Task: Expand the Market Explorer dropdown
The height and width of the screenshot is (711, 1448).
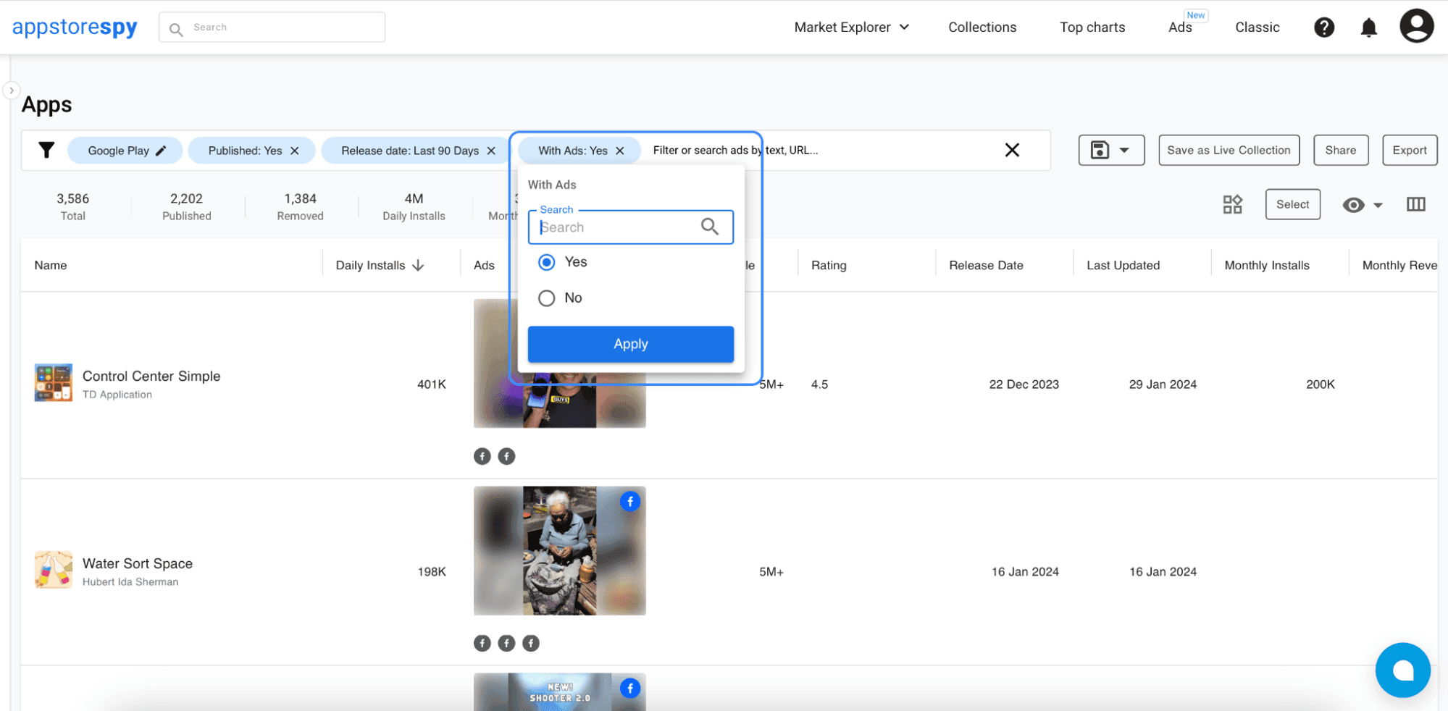Action: [851, 28]
